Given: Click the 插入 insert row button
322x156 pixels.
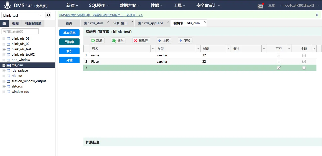Looking at the screenshot, I should 118,40.
